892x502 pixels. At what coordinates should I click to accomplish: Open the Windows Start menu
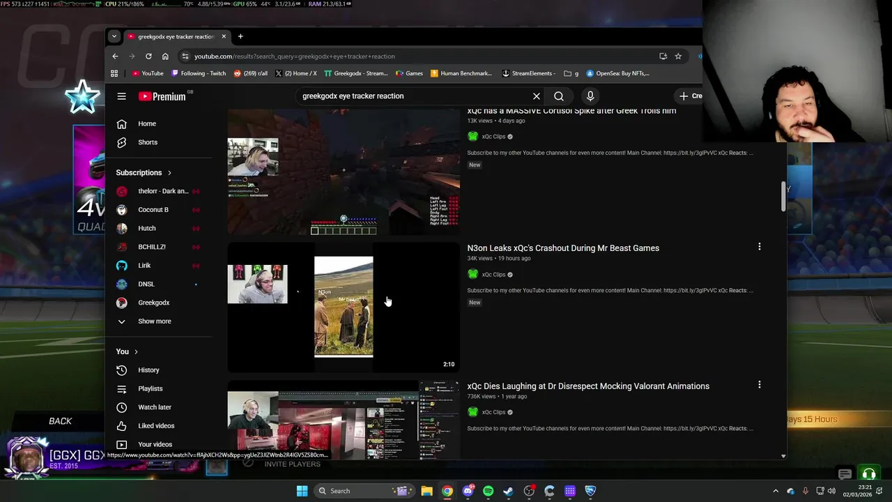tap(302, 491)
